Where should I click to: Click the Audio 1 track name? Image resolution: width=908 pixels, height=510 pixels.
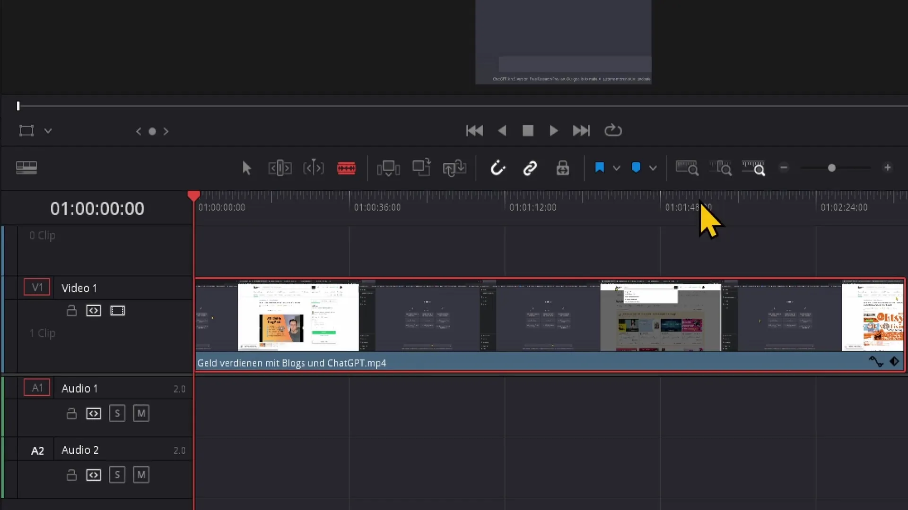[x=79, y=389]
